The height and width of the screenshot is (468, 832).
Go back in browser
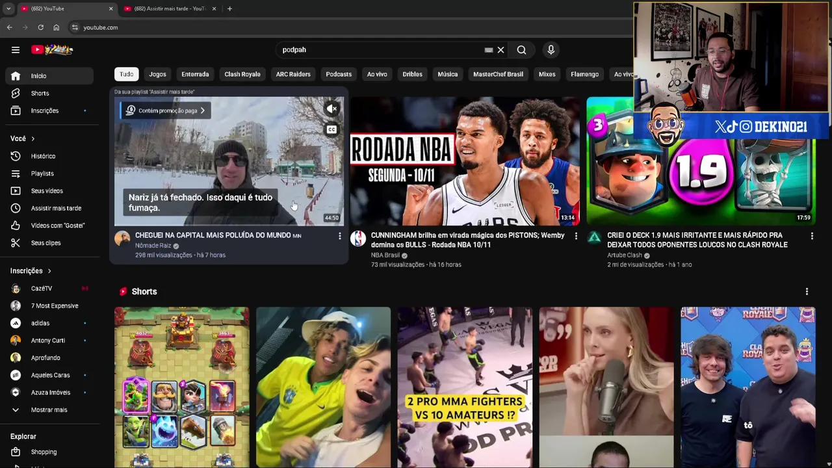point(9,27)
